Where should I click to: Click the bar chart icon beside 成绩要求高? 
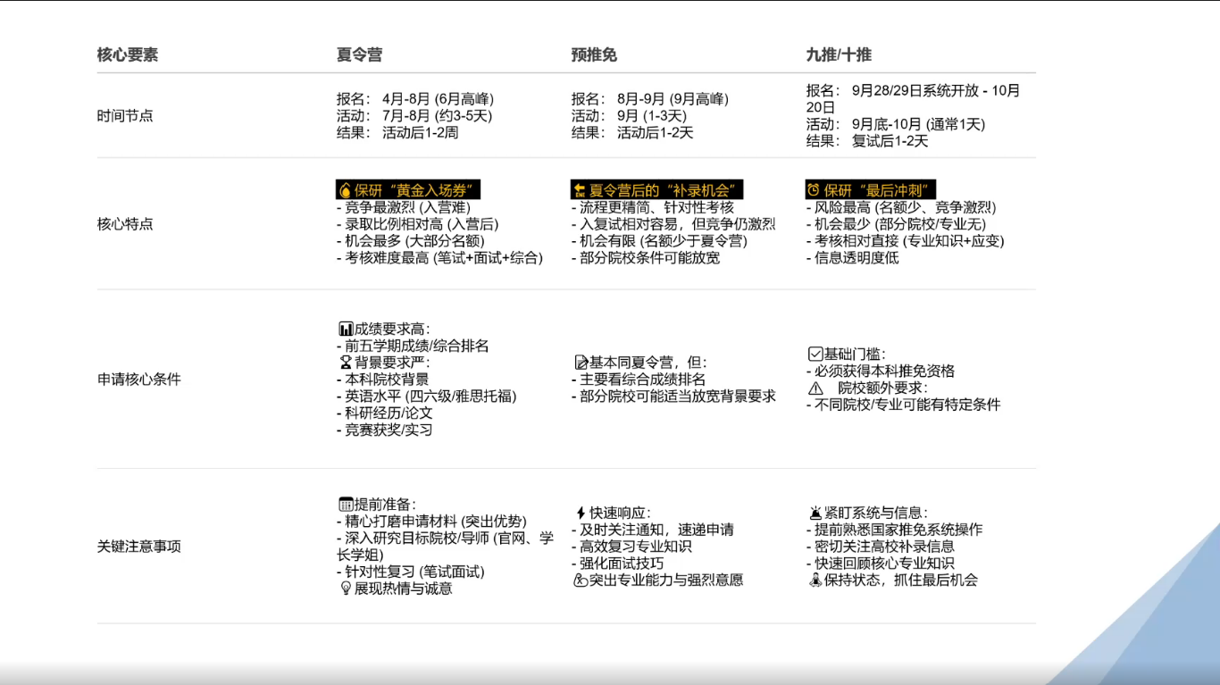pyautogui.click(x=345, y=329)
